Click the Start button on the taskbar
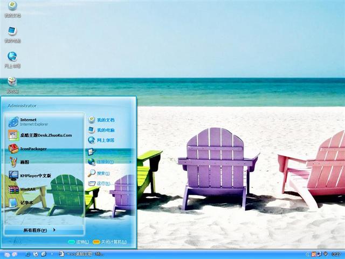345x259 pixels. tap(11, 254)
